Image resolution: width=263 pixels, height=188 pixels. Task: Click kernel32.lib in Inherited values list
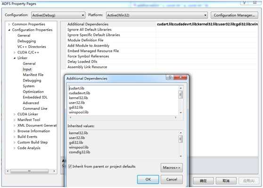click(78, 133)
